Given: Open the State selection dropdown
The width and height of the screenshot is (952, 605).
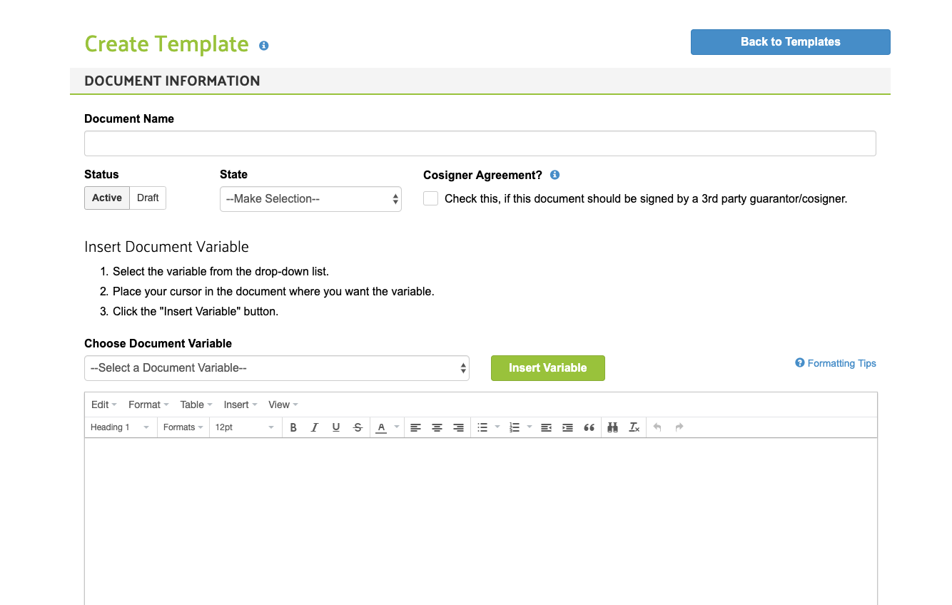Looking at the screenshot, I should 310,199.
